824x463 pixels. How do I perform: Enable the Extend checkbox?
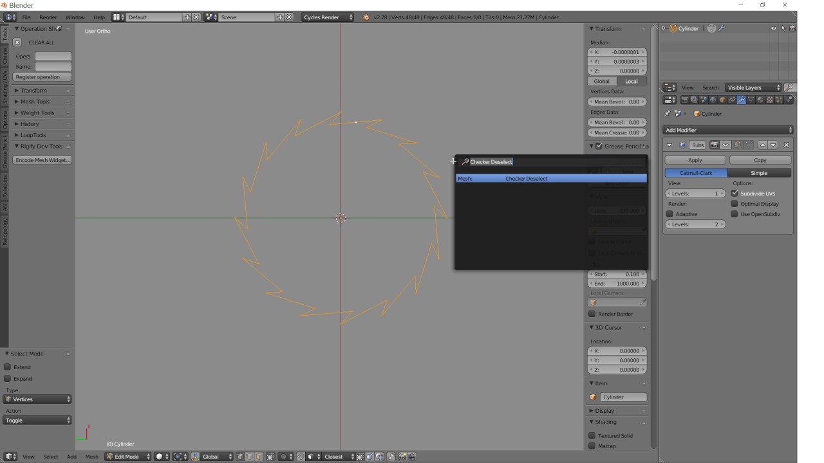8,367
